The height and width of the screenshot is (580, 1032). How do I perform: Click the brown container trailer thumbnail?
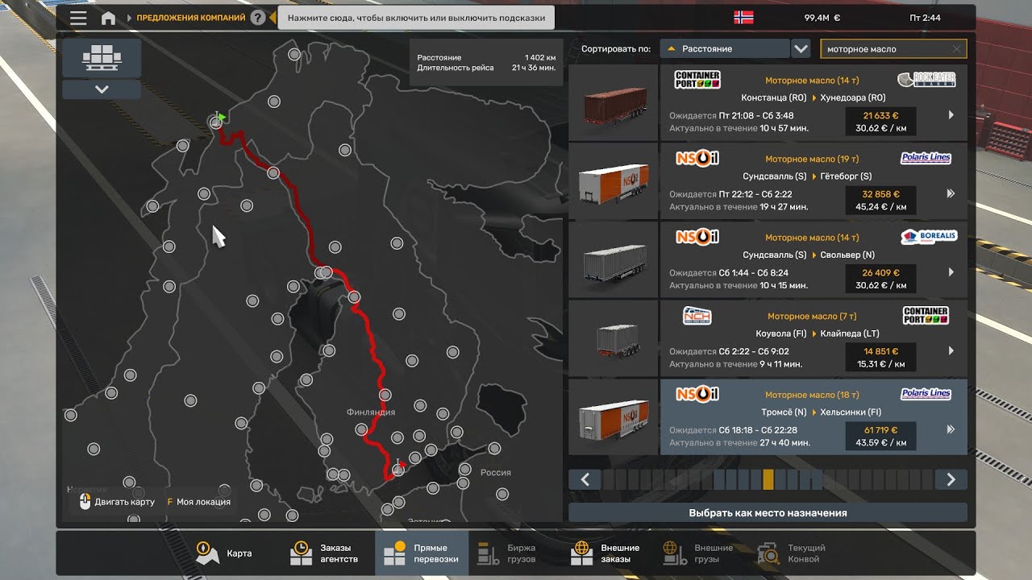coord(613,102)
